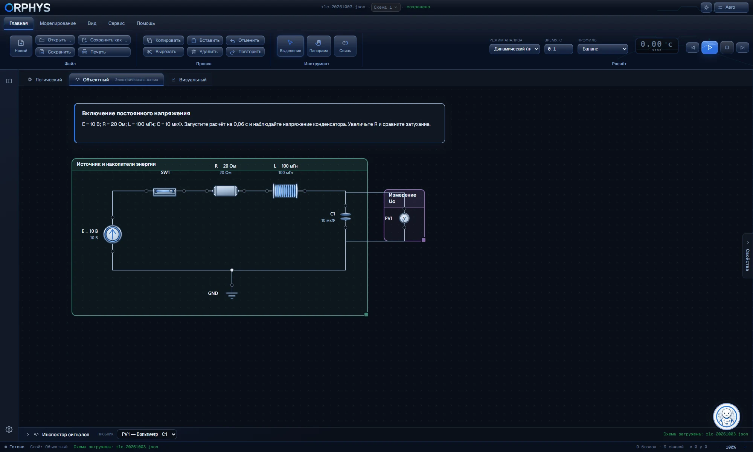Open the probe dropdown PV1 — Вольтметр · C1

147,434
